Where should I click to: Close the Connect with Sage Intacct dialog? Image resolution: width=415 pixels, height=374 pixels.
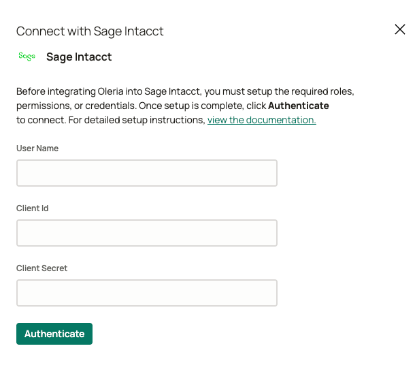(x=400, y=29)
